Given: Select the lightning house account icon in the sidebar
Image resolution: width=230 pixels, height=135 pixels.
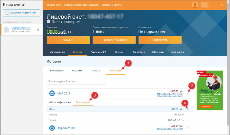Looking at the screenshot, I should pyautogui.click(x=6, y=30).
